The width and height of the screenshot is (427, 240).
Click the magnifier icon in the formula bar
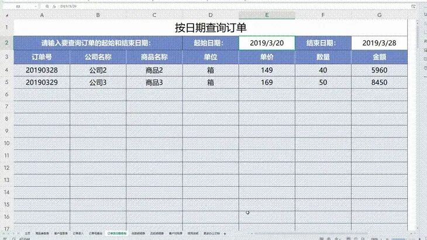[x=47, y=5]
